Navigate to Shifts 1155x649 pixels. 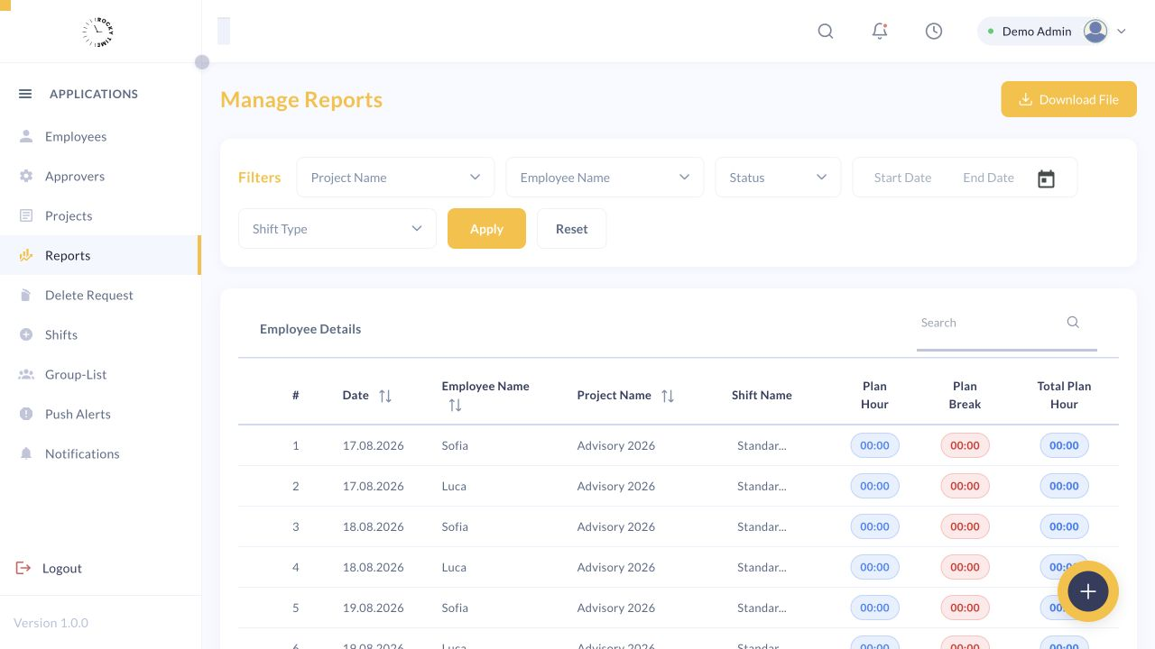click(99, 334)
